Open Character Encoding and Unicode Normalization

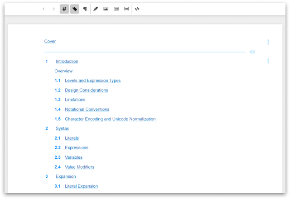click(110, 119)
